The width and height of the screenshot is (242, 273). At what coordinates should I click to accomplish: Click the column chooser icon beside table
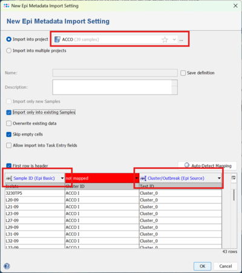pos(234,178)
